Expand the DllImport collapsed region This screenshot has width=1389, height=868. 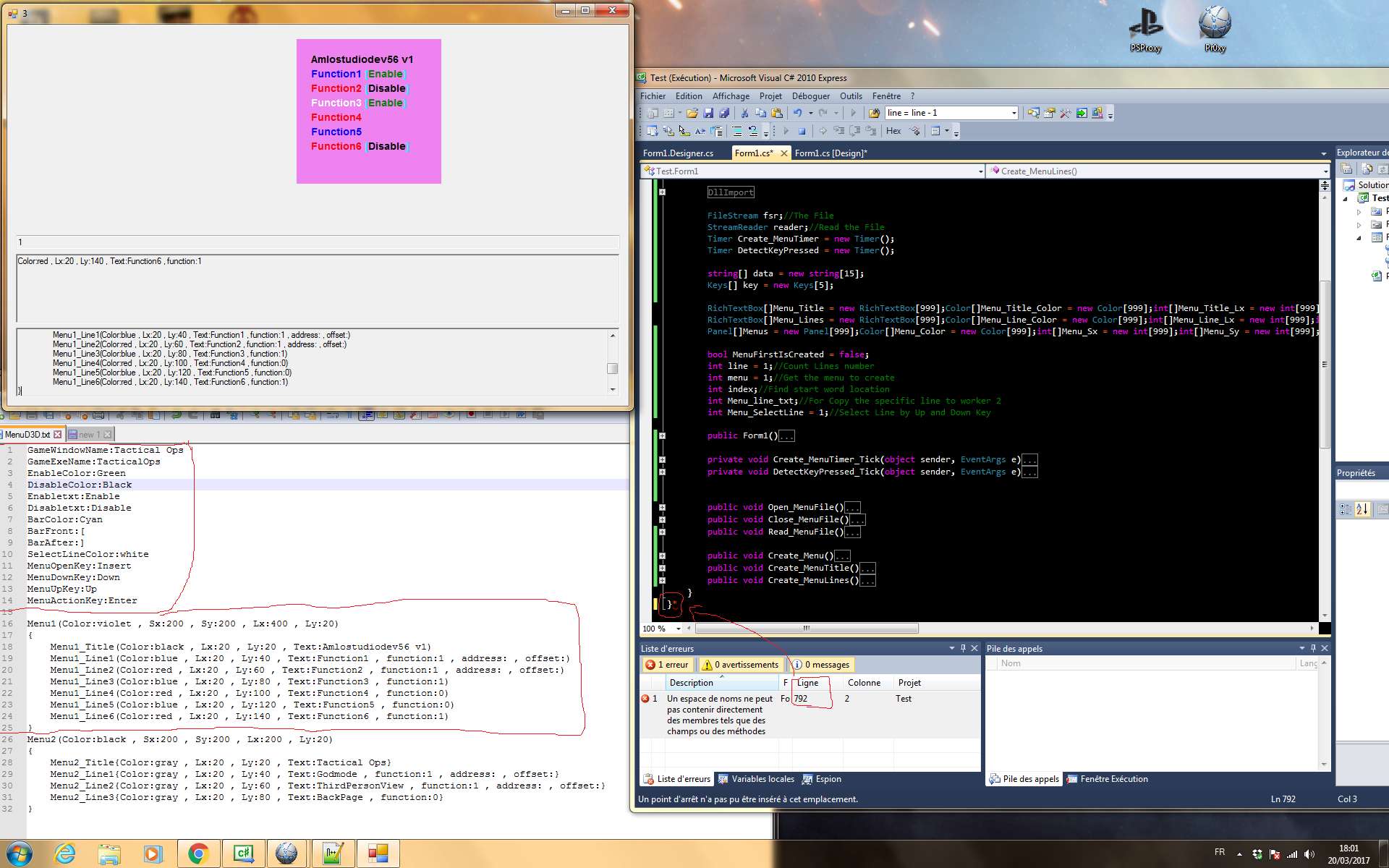point(662,192)
